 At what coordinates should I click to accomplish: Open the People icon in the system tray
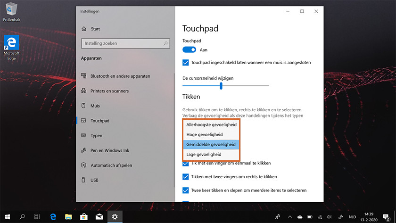(278, 217)
